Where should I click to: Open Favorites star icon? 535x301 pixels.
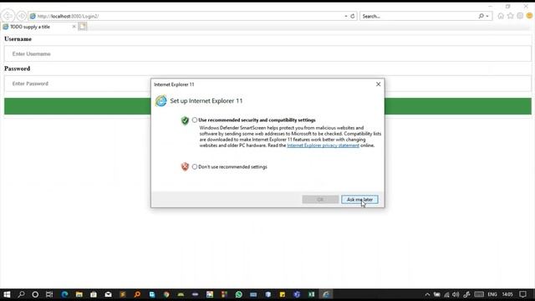click(x=510, y=16)
